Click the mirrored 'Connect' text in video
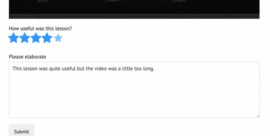 112,1
